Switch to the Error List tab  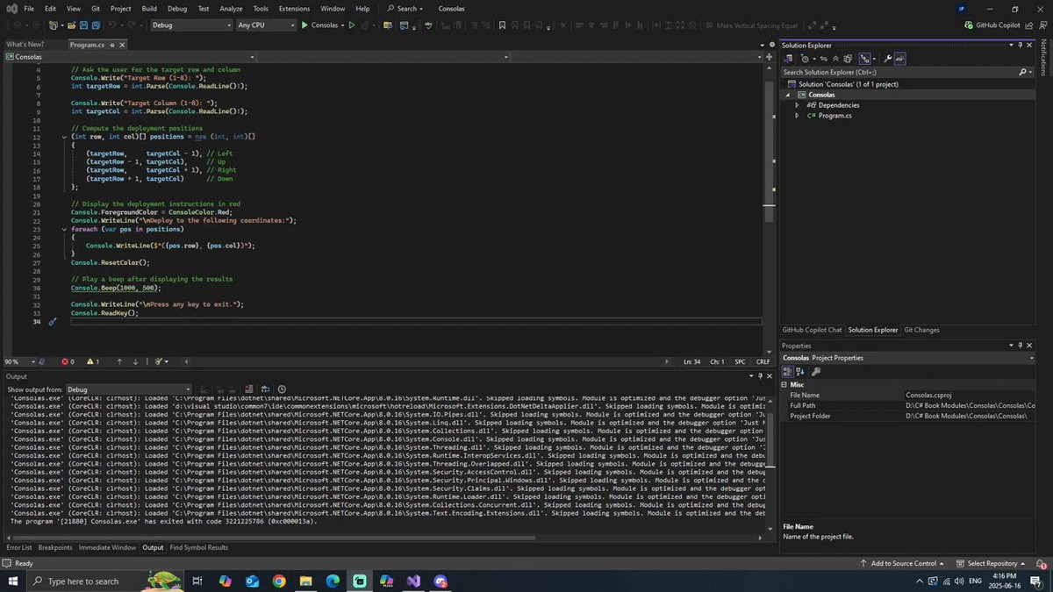19,547
